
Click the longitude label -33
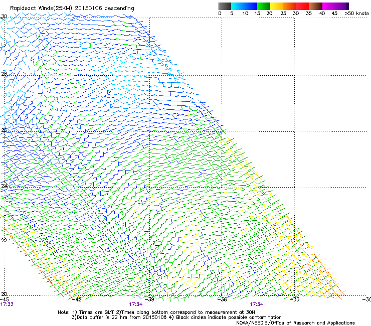tap(295, 299)
